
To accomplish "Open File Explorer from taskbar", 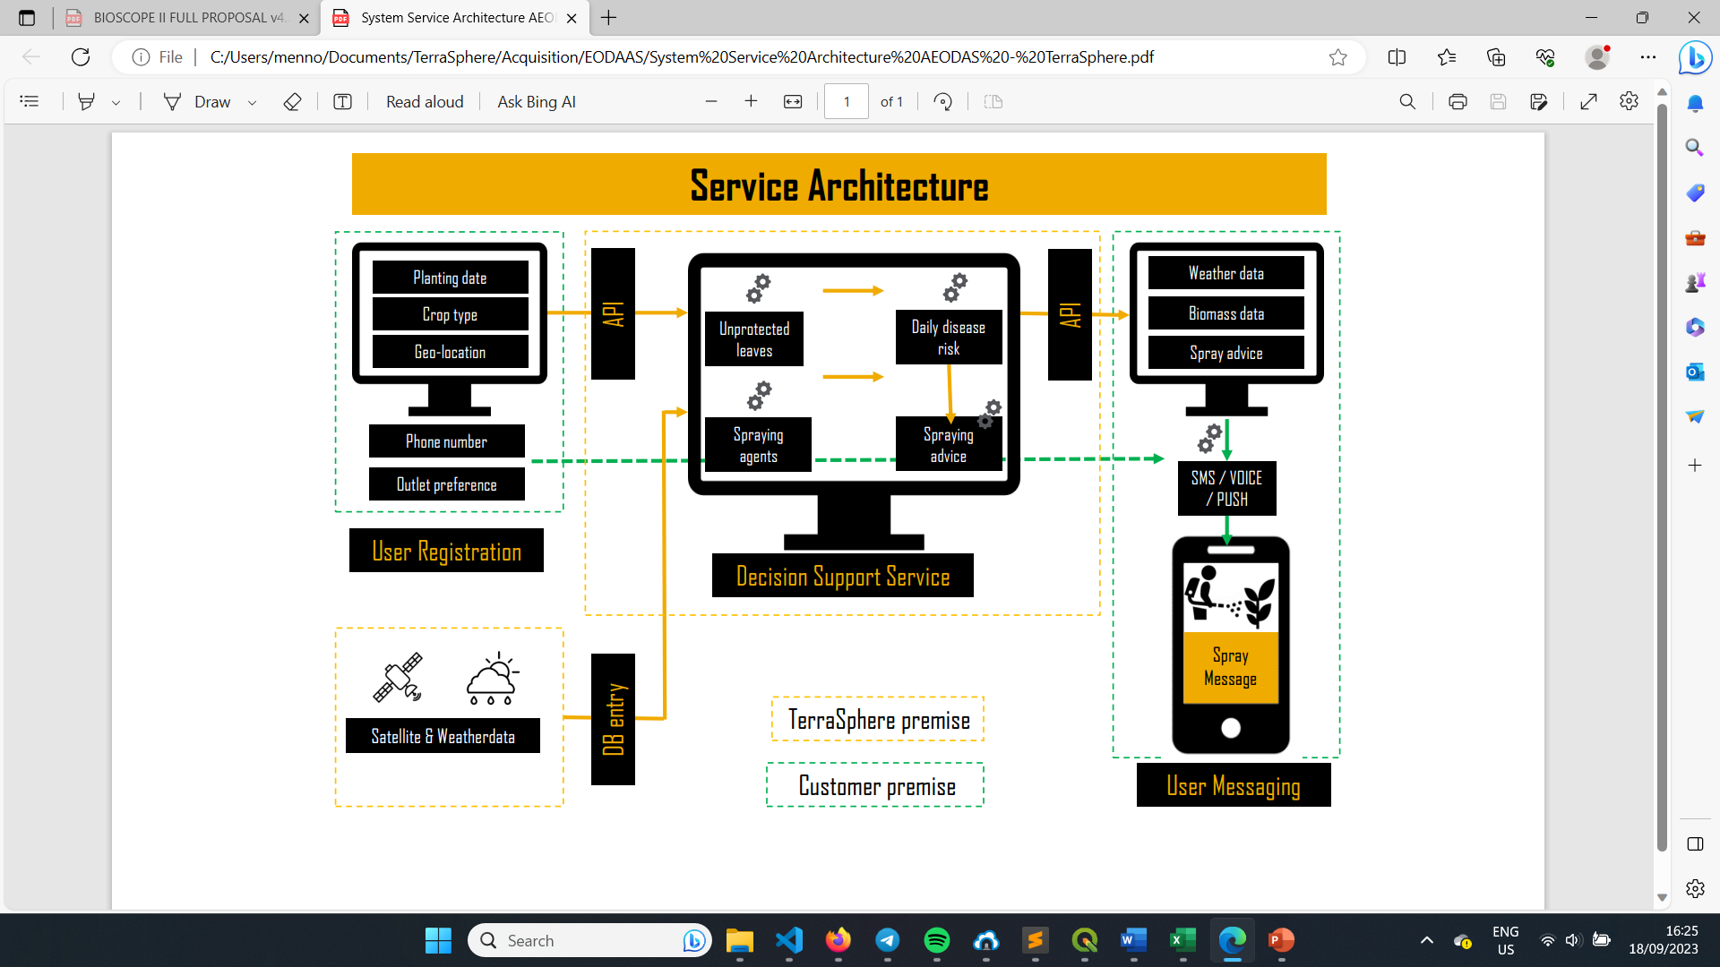I will coord(739,940).
